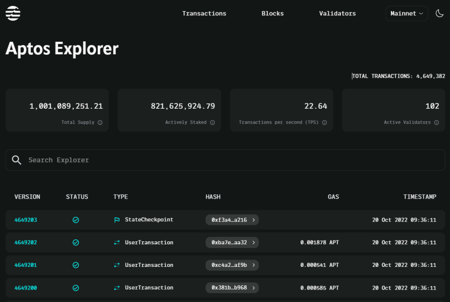450x302 pixels.
Task: Click the Total Supply value 1,001,089,251.21
Action: [66, 106]
